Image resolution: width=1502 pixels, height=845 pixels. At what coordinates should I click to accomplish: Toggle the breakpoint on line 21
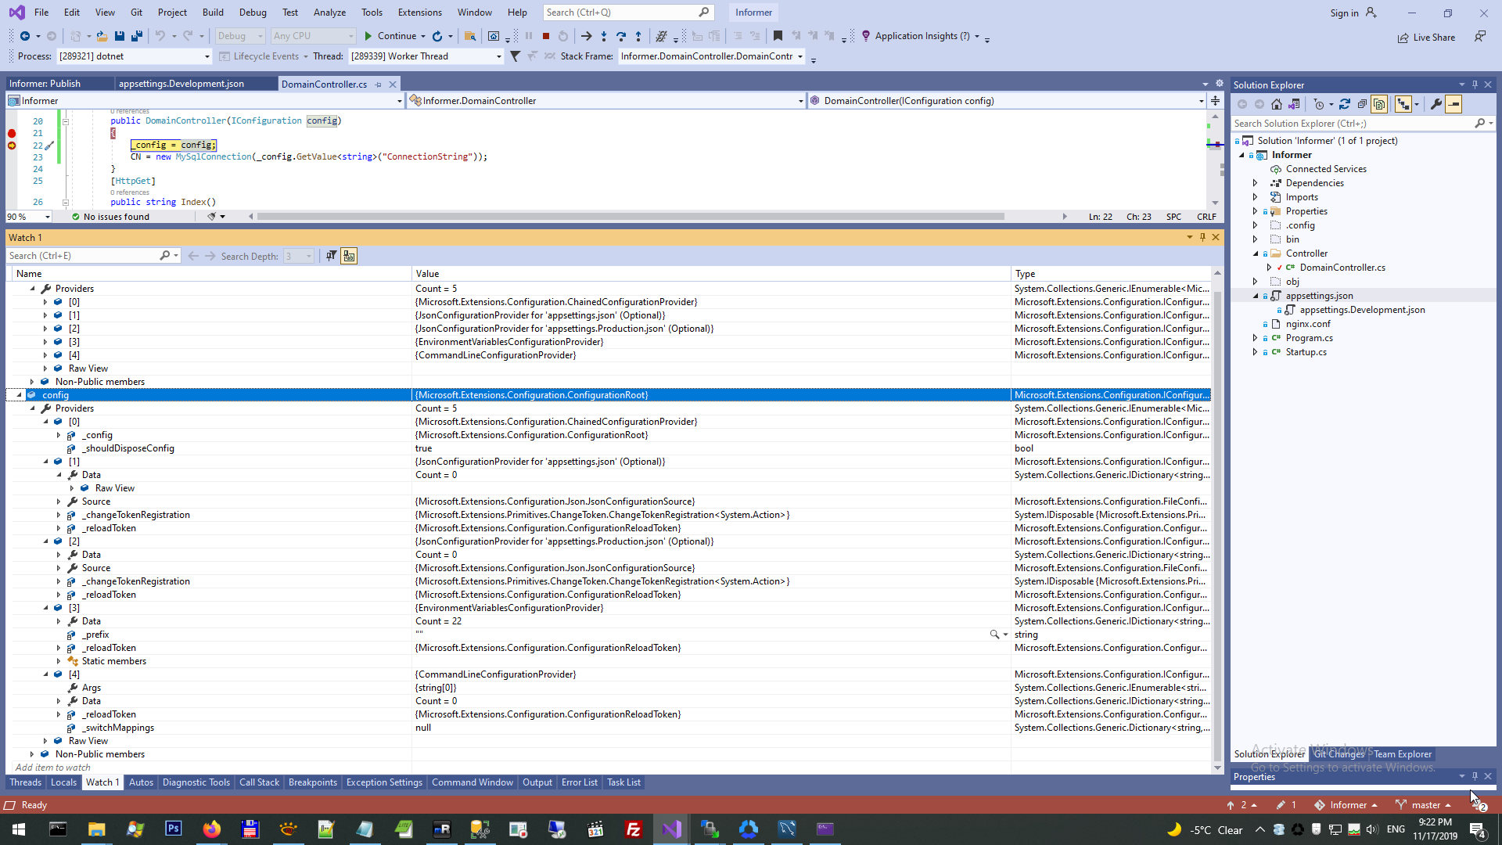[12, 133]
